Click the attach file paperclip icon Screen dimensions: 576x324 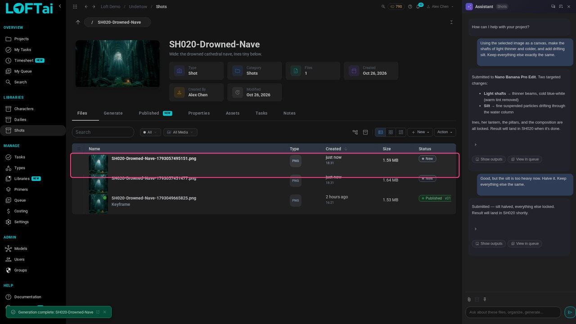click(469, 299)
